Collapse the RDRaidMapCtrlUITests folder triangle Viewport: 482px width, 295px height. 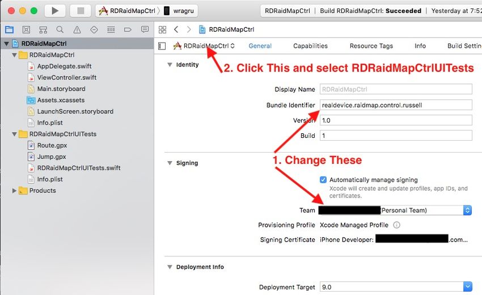click(14, 134)
